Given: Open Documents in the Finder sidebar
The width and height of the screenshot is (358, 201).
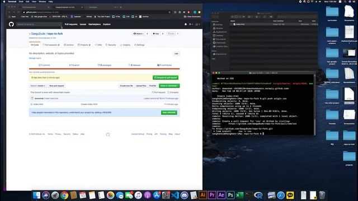Looking at the screenshot, I should pyautogui.click(x=219, y=39).
